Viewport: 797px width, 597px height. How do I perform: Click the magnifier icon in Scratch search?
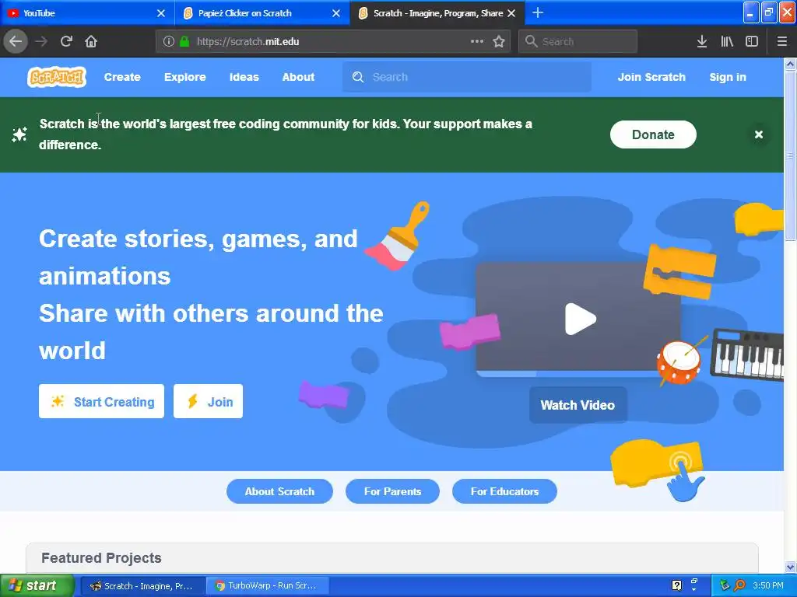point(358,77)
